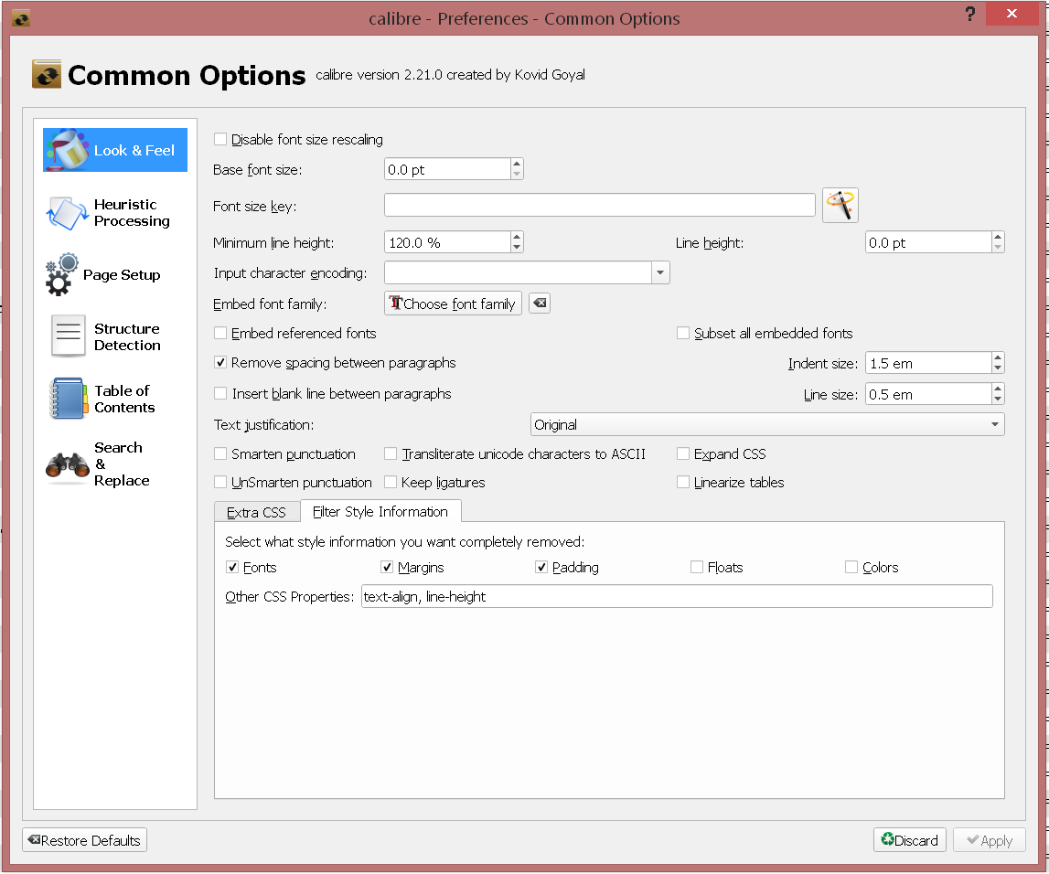
Task: Click Restore Defaults button
Action: [84, 840]
